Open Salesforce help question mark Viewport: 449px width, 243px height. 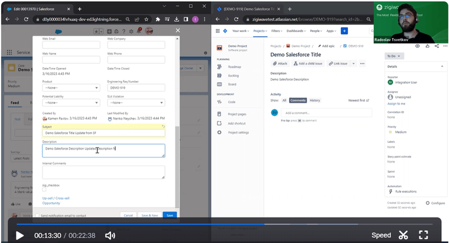pos(123,31)
